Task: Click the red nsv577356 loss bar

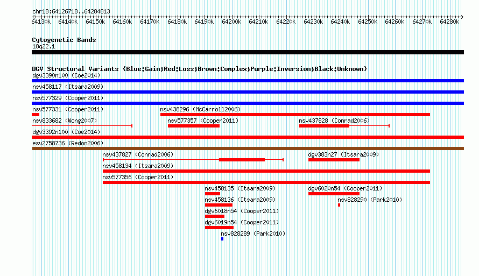Action: point(266,182)
